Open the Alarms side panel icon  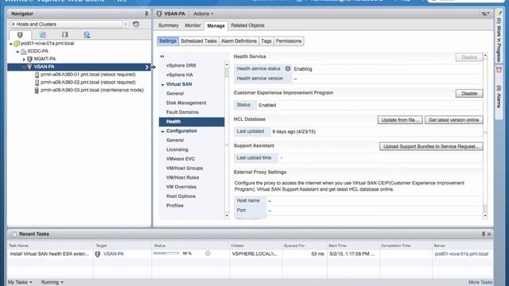499,70
